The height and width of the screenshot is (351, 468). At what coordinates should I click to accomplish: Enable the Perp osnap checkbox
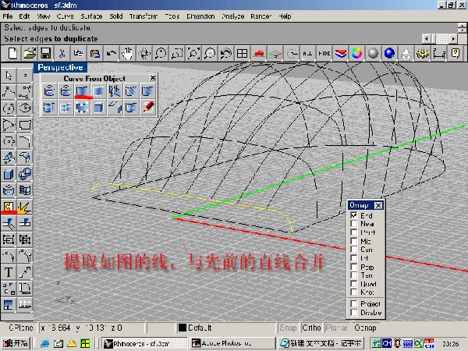(x=354, y=267)
